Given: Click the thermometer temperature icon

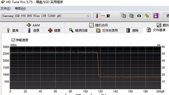Looking at the screenshot, I should point(97,16).
